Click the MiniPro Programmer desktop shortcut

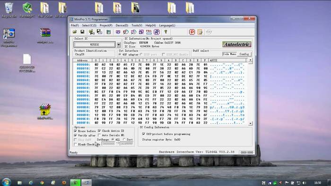click(x=9, y=38)
